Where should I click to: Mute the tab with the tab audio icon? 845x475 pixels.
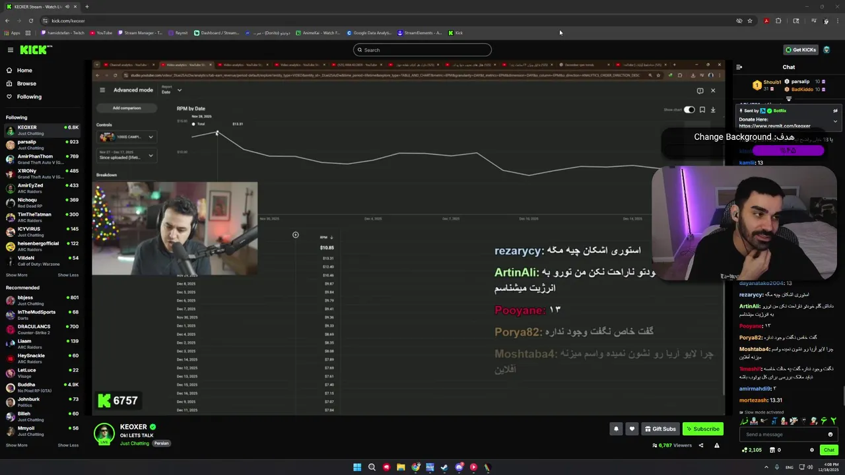[67, 7]
